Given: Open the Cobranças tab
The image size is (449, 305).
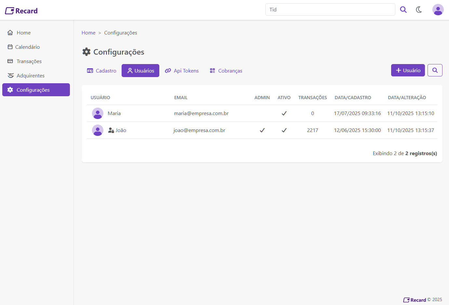Looking at the screenshot, I should pos(226,71).
